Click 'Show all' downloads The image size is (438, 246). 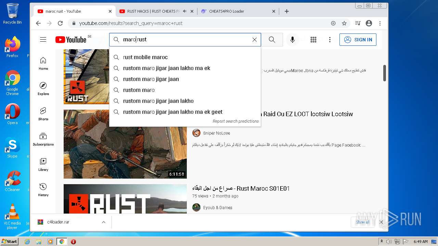click(x=362, y=222)
